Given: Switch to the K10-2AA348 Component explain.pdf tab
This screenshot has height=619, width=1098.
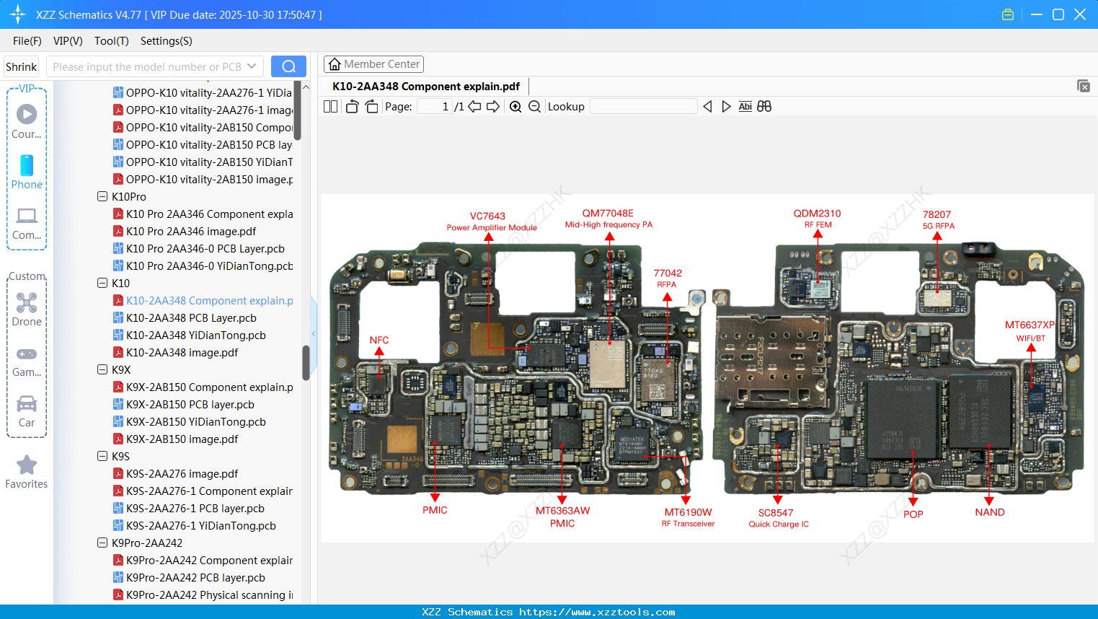Looking at the screenshot, I should pyautogui.click(x=424, y=86).
